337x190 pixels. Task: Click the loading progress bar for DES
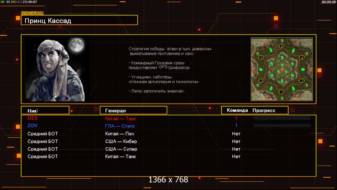pos(282,118)
